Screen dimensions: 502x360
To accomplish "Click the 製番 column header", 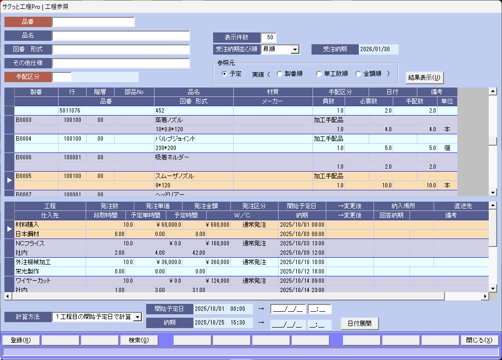I will pyautogui.click(x=36, y=92).
